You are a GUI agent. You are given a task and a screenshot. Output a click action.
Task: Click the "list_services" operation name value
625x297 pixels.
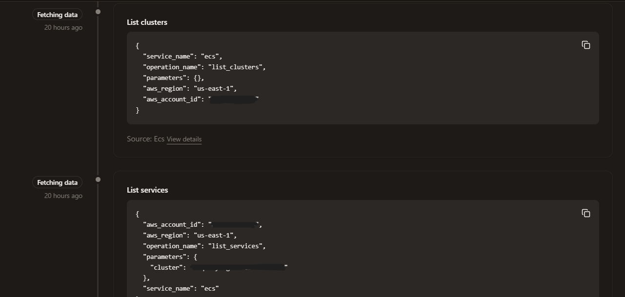(x=237, y=246)
